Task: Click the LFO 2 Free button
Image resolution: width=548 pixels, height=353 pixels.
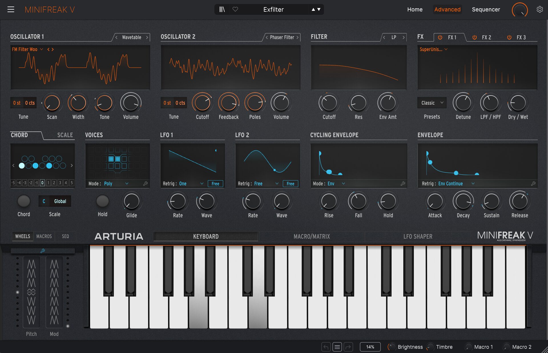Action: [290, 184]
